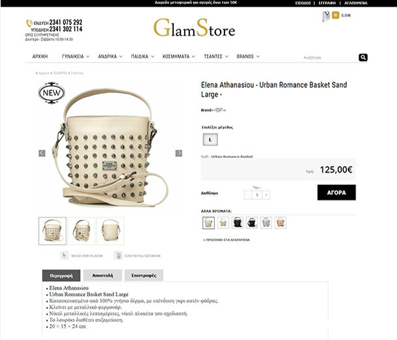The width and height of the screenshot is (397, 340).
Task: Click the gold cart item counter badge
Action: click(x=335, y=15)
